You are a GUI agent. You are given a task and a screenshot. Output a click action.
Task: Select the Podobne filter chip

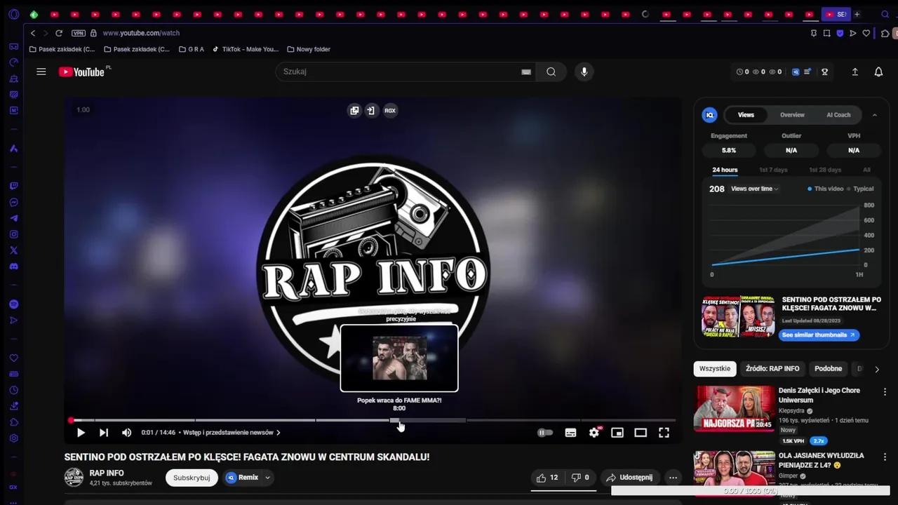coord(828,369)
